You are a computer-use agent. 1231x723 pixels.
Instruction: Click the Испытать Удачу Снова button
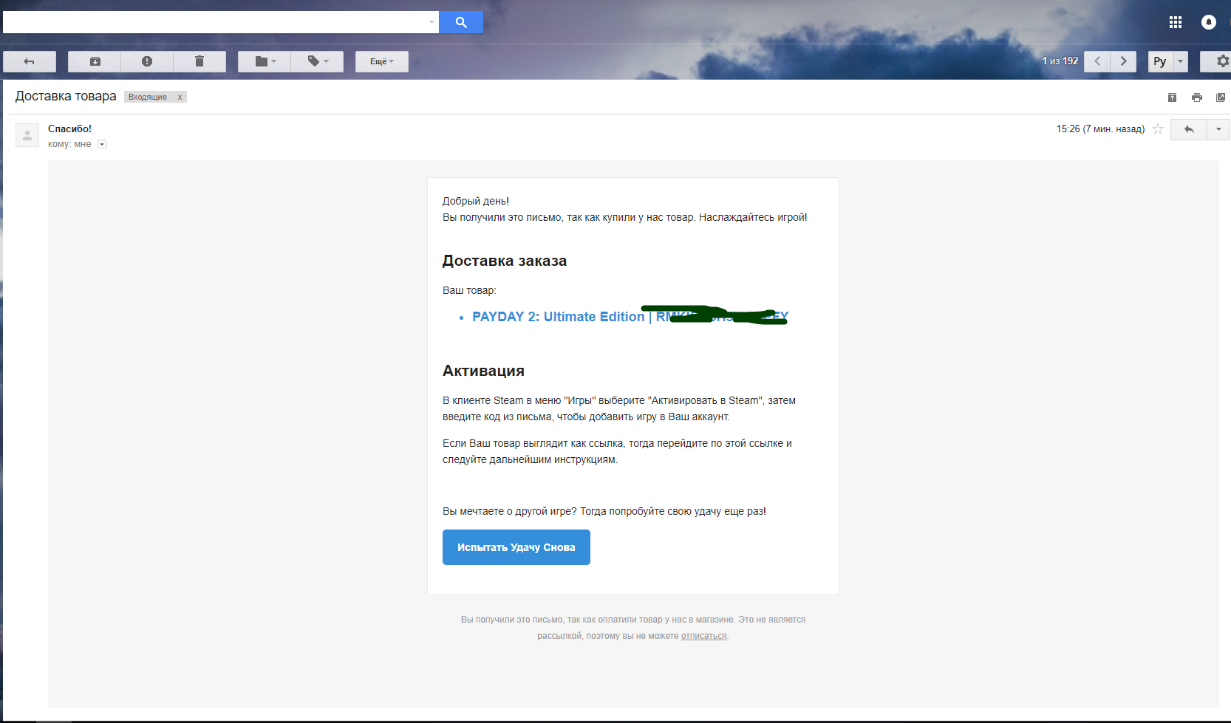516,547
